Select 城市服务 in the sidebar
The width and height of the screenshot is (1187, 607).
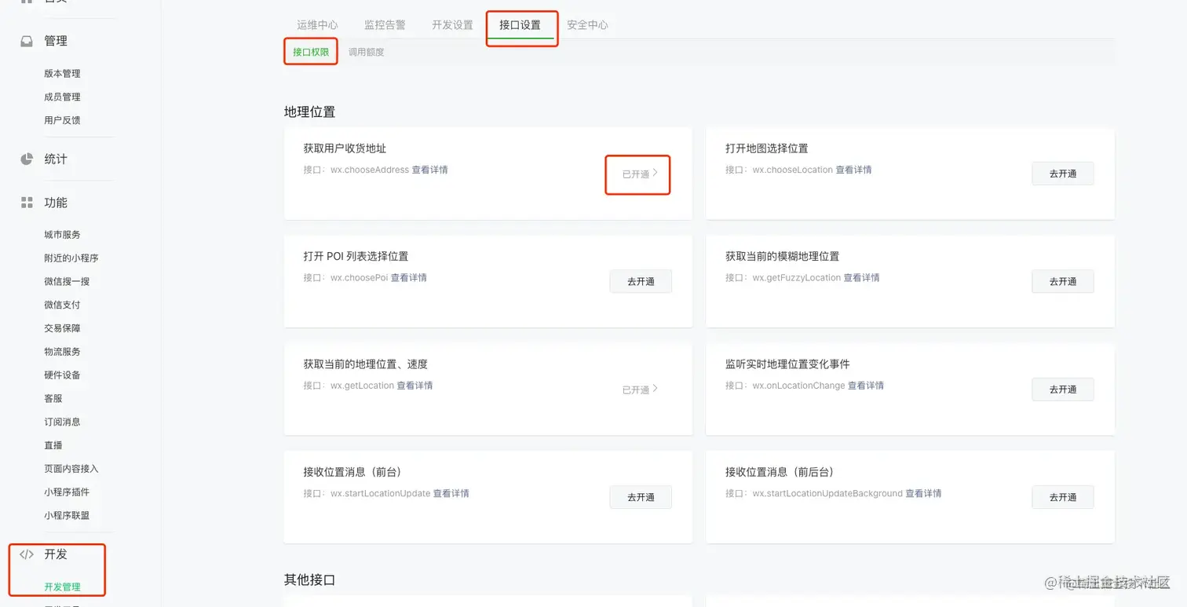coord(62,235)
